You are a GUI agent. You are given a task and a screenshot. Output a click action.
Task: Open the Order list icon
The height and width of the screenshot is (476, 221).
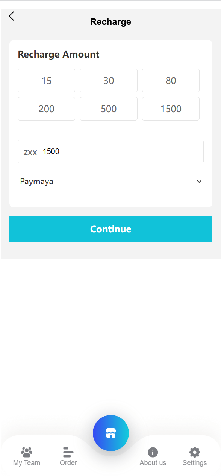[x=68, y=452]
